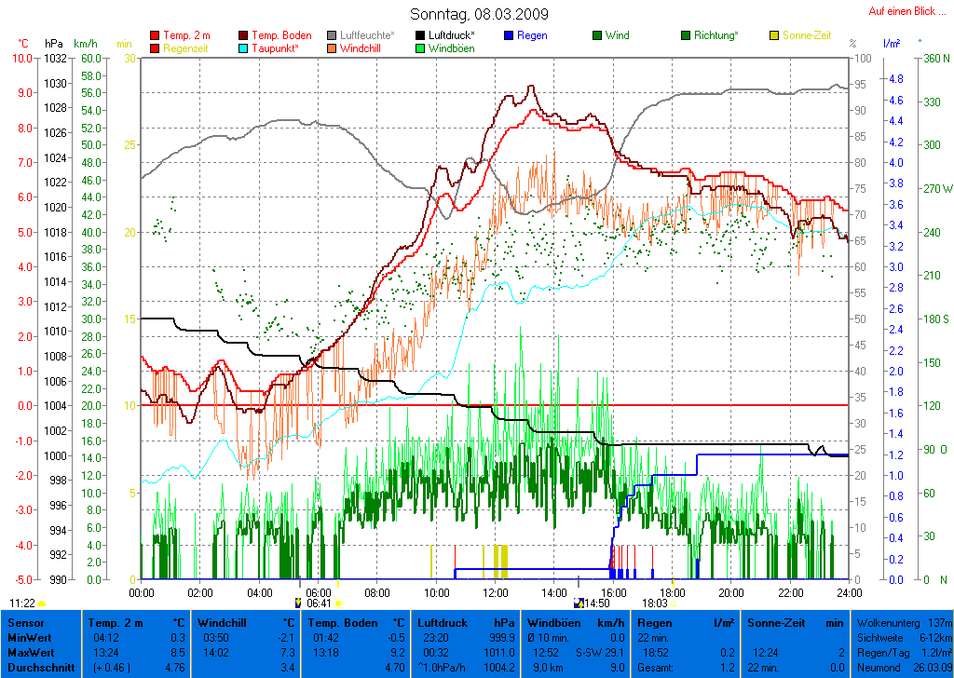Click the yellow Sonne-Zeit legend square
Screen dimensions: 954x678
pos(774,35)
